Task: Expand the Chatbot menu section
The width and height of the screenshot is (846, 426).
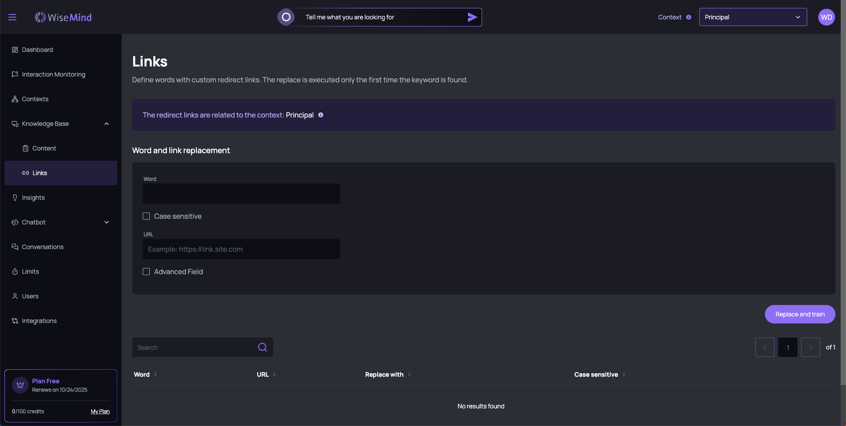Action: coord(106,222)
